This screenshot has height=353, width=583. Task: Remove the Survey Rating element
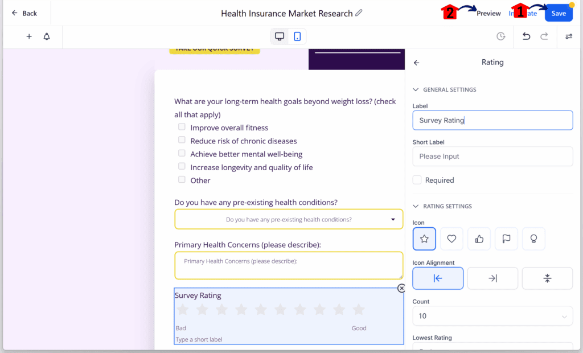pos(401,288)
